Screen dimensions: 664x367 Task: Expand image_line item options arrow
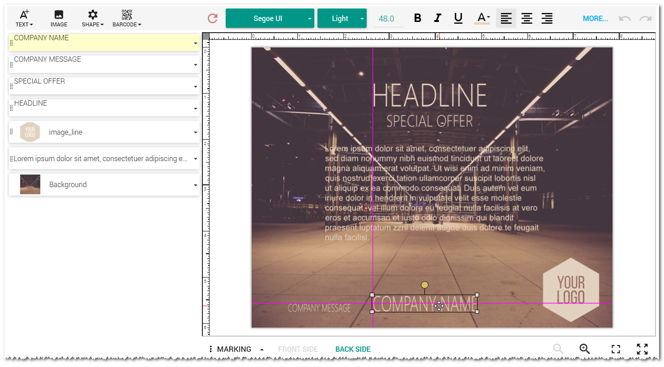(196, 132)
